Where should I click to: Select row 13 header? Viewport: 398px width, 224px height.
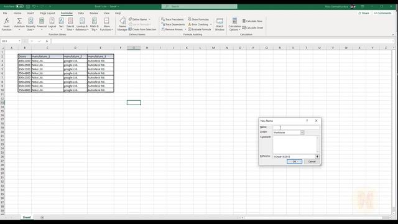[x=2, y=103]
